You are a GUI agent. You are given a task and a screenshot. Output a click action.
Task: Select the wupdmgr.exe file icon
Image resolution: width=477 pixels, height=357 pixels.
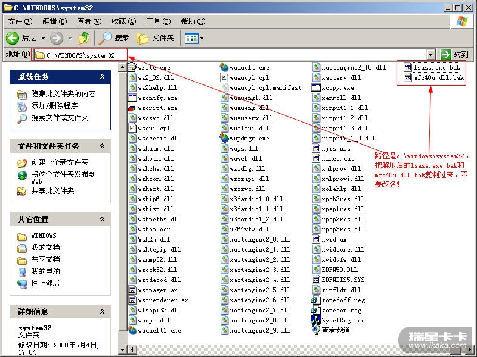[224, 138]
